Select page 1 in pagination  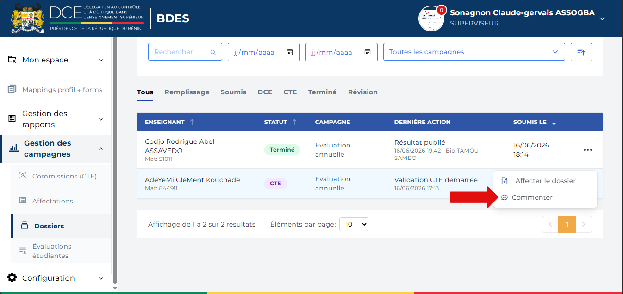[x=567, y=224]
